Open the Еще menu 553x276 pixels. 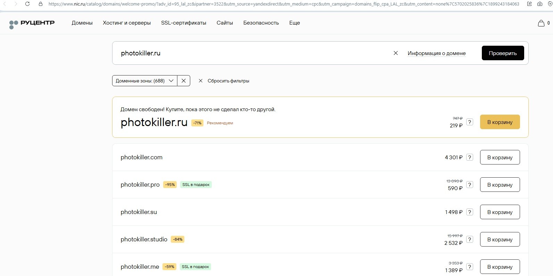[x=294, y=23]
